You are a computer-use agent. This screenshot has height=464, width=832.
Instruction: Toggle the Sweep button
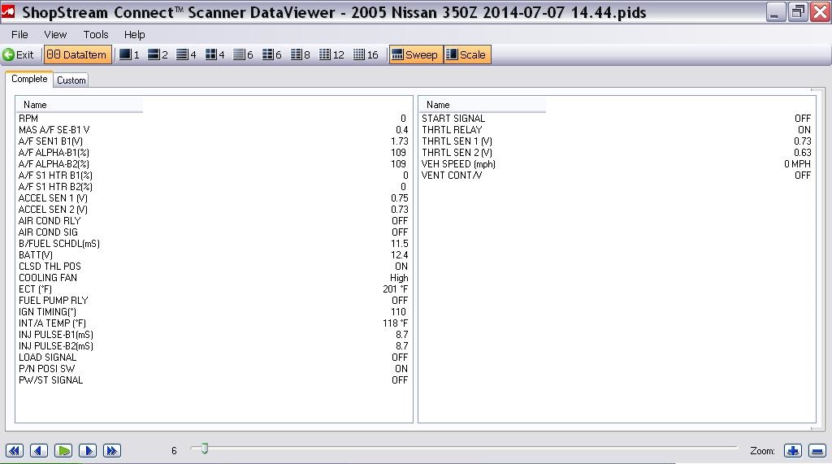click(415, 54)
